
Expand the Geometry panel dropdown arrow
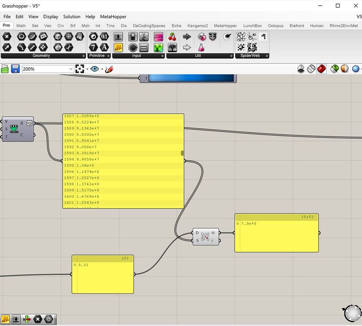(83, 56)
